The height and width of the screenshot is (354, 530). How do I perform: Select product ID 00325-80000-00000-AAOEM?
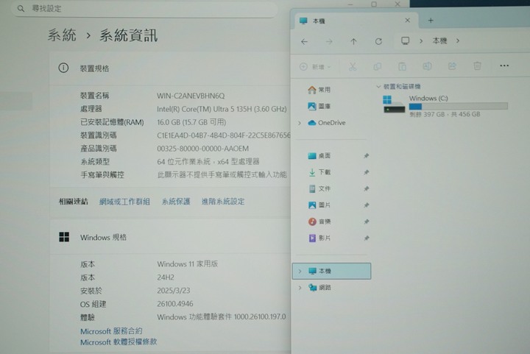(203, 149)
